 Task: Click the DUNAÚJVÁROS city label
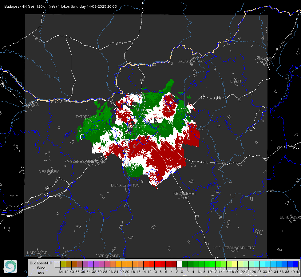[x=125, y=185]
